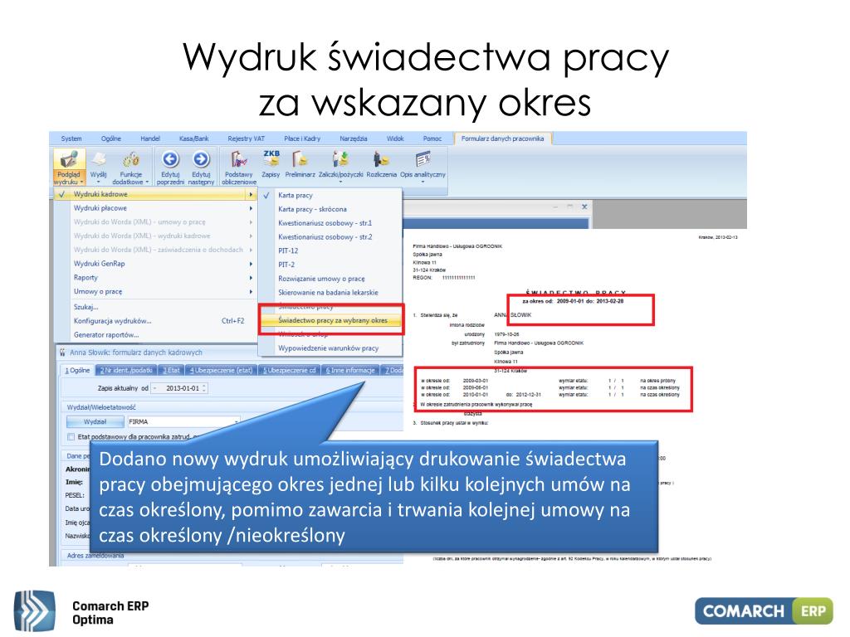Select the Formularz danych pracownika ribbon tab
The width and height of the screenshot is (850, 637).
pos(502,139)
